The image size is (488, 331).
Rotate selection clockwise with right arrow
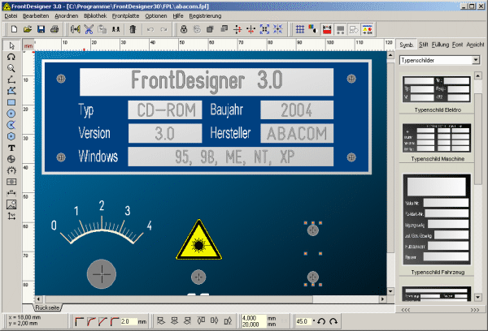333,321
